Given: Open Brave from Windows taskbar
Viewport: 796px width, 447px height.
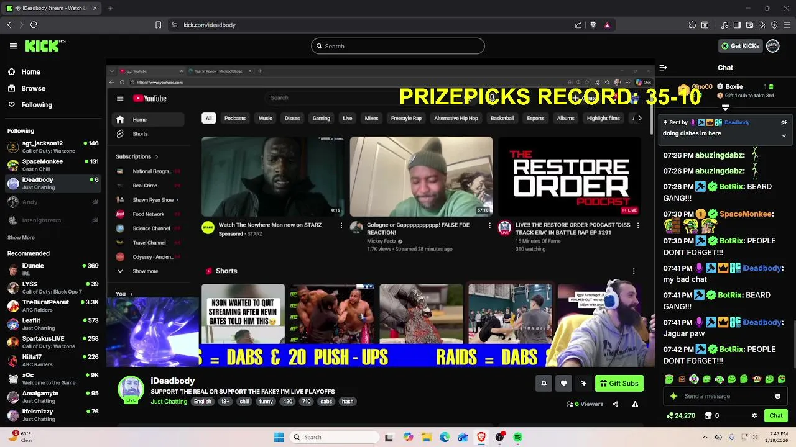Looking at the screenshot, I should (x=481, y=437).
